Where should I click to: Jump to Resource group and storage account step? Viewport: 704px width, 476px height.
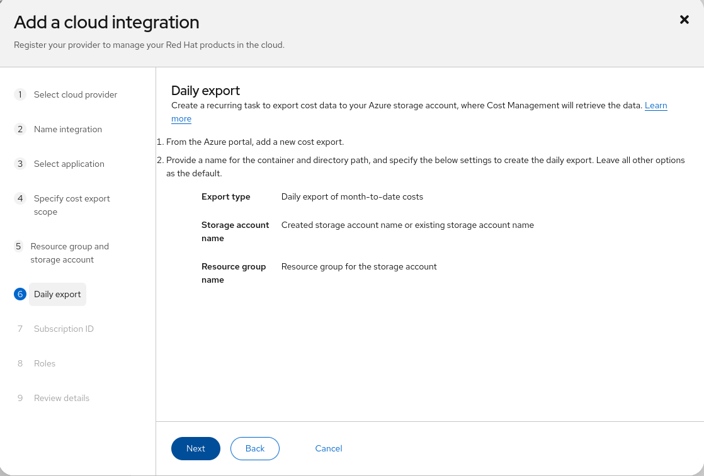pos(69,253)
